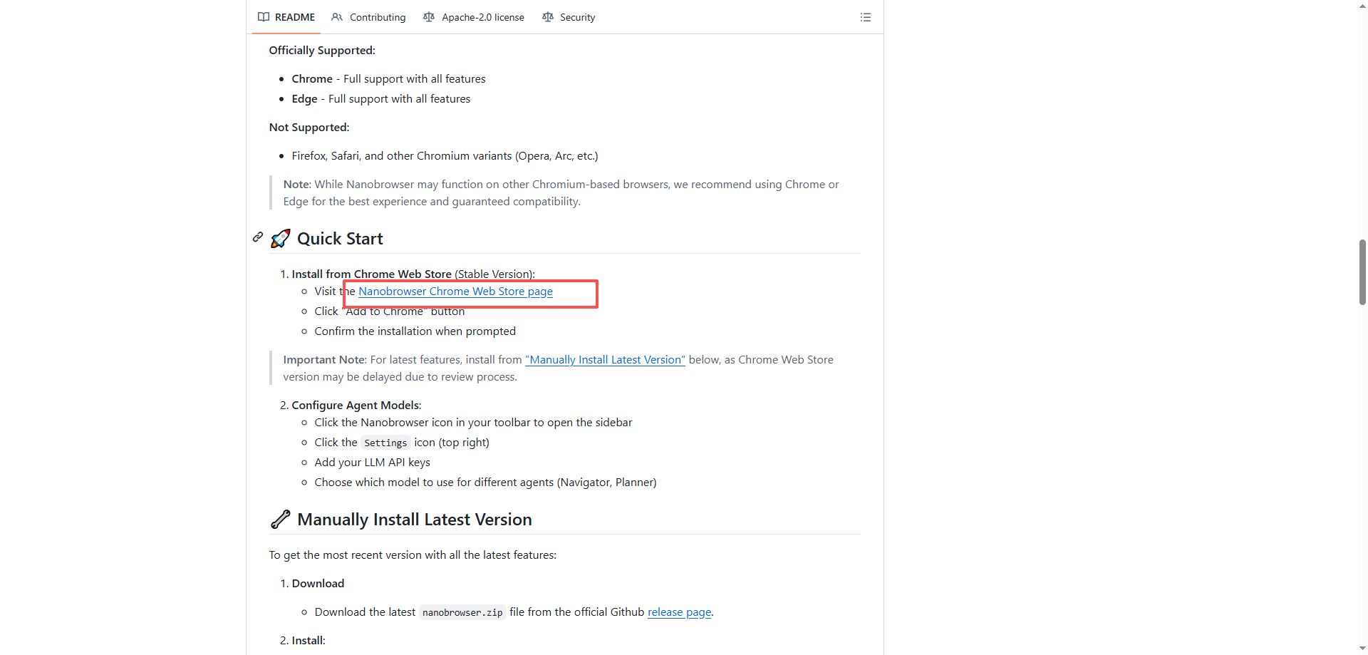Viewport: 1368px width, 655px height.
Task: Open the Apache-2.0 license tab
Action: tap(474, 17)
